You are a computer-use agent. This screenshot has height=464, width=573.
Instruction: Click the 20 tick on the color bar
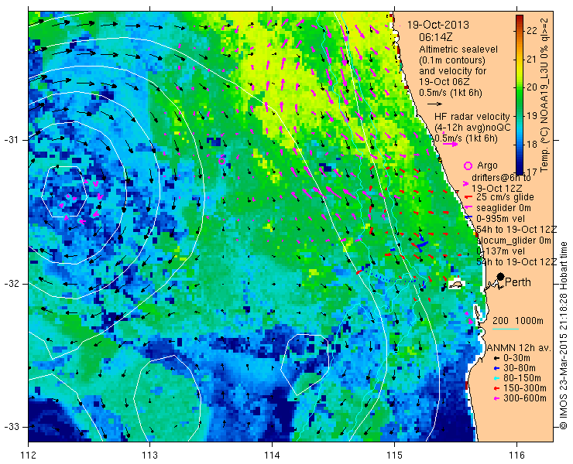click(532, 87)
